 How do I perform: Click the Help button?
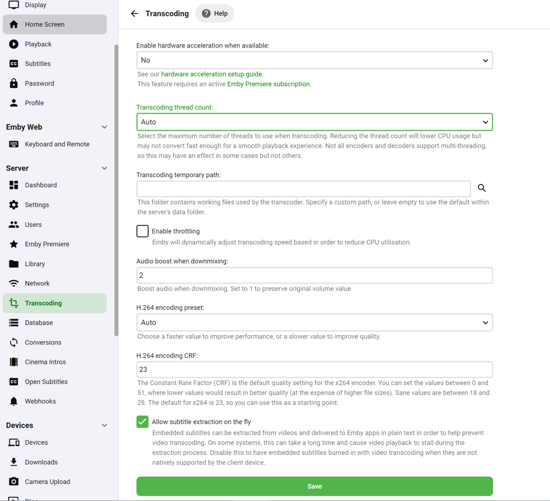[215, 14]
